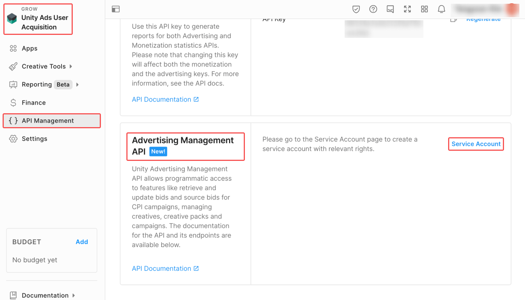Expand the Creative Tools submenu arrow
Viewport: 525px width, 300px height.
point(71,66)
